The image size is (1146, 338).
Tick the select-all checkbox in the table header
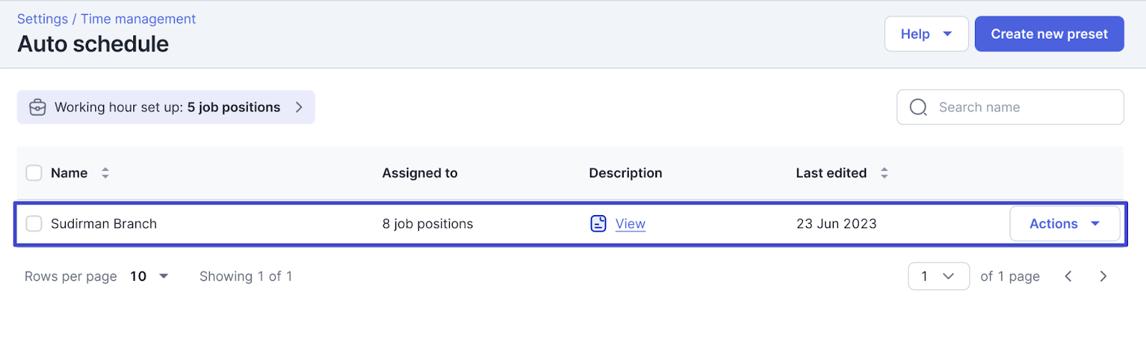[34, 173]
